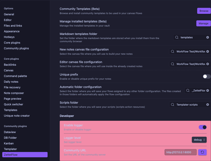Click the search icon in Scripts folder field

point(172,105)
